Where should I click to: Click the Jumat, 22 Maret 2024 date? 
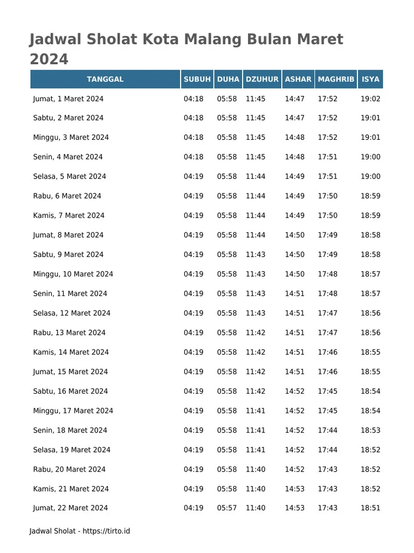71,508
